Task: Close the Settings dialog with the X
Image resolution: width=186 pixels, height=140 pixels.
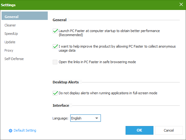Action: pos(181,4)
